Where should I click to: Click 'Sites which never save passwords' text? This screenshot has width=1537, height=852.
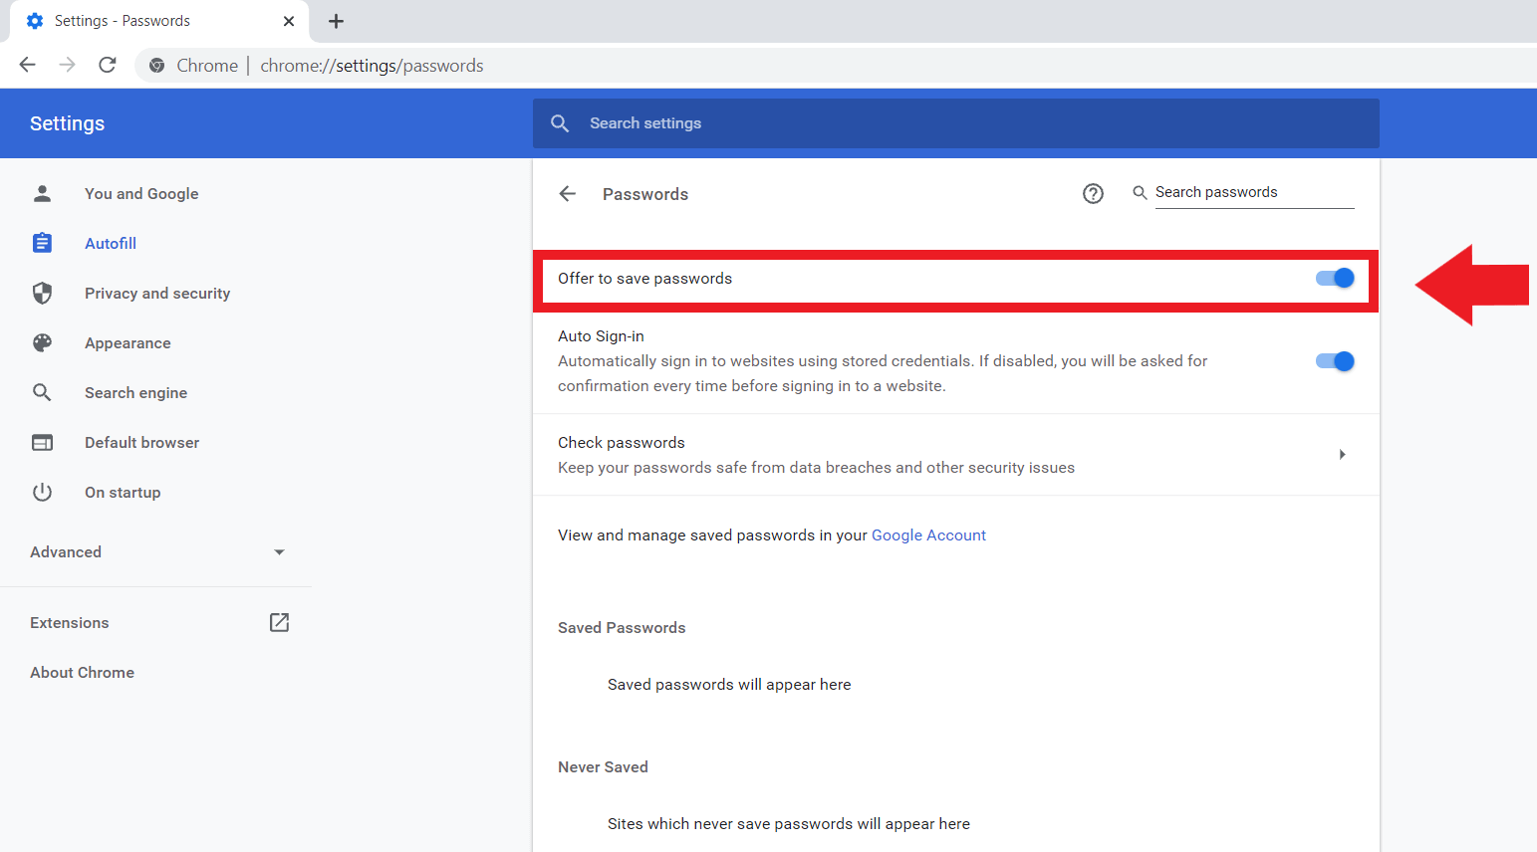pyautogui.click(x=789, y=824)
